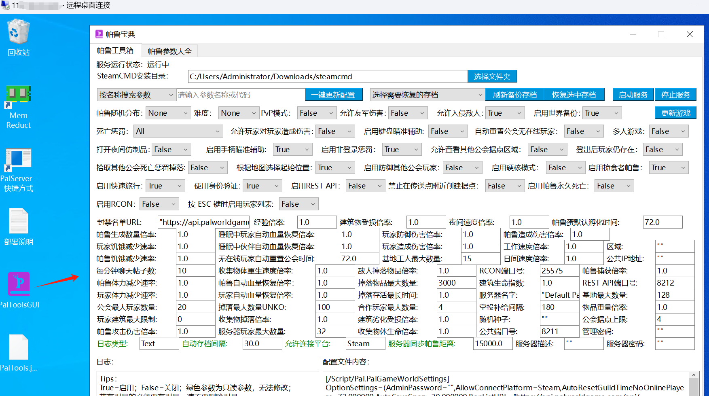Open the 启用帕鲁永久死亡 dropdown
This screenshot has width=709, height=396.
tap(614, 186)
